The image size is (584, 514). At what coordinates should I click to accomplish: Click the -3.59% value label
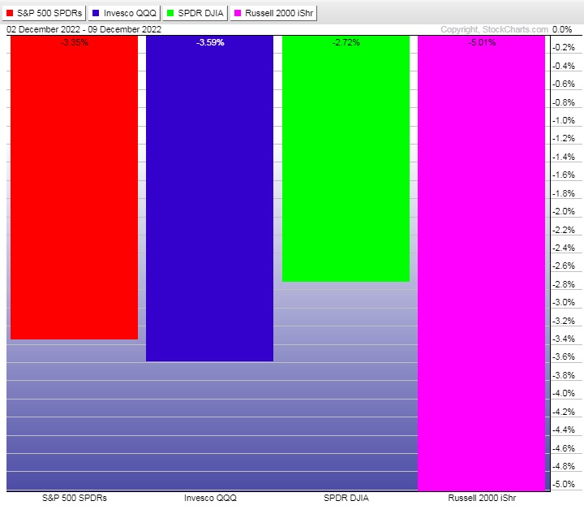pyautogui.click(x=210, y=42)
